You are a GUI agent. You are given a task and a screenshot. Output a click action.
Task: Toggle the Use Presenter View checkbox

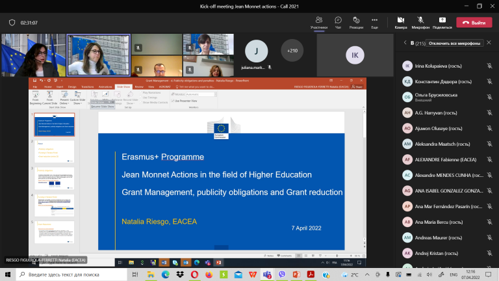[173, 101]
